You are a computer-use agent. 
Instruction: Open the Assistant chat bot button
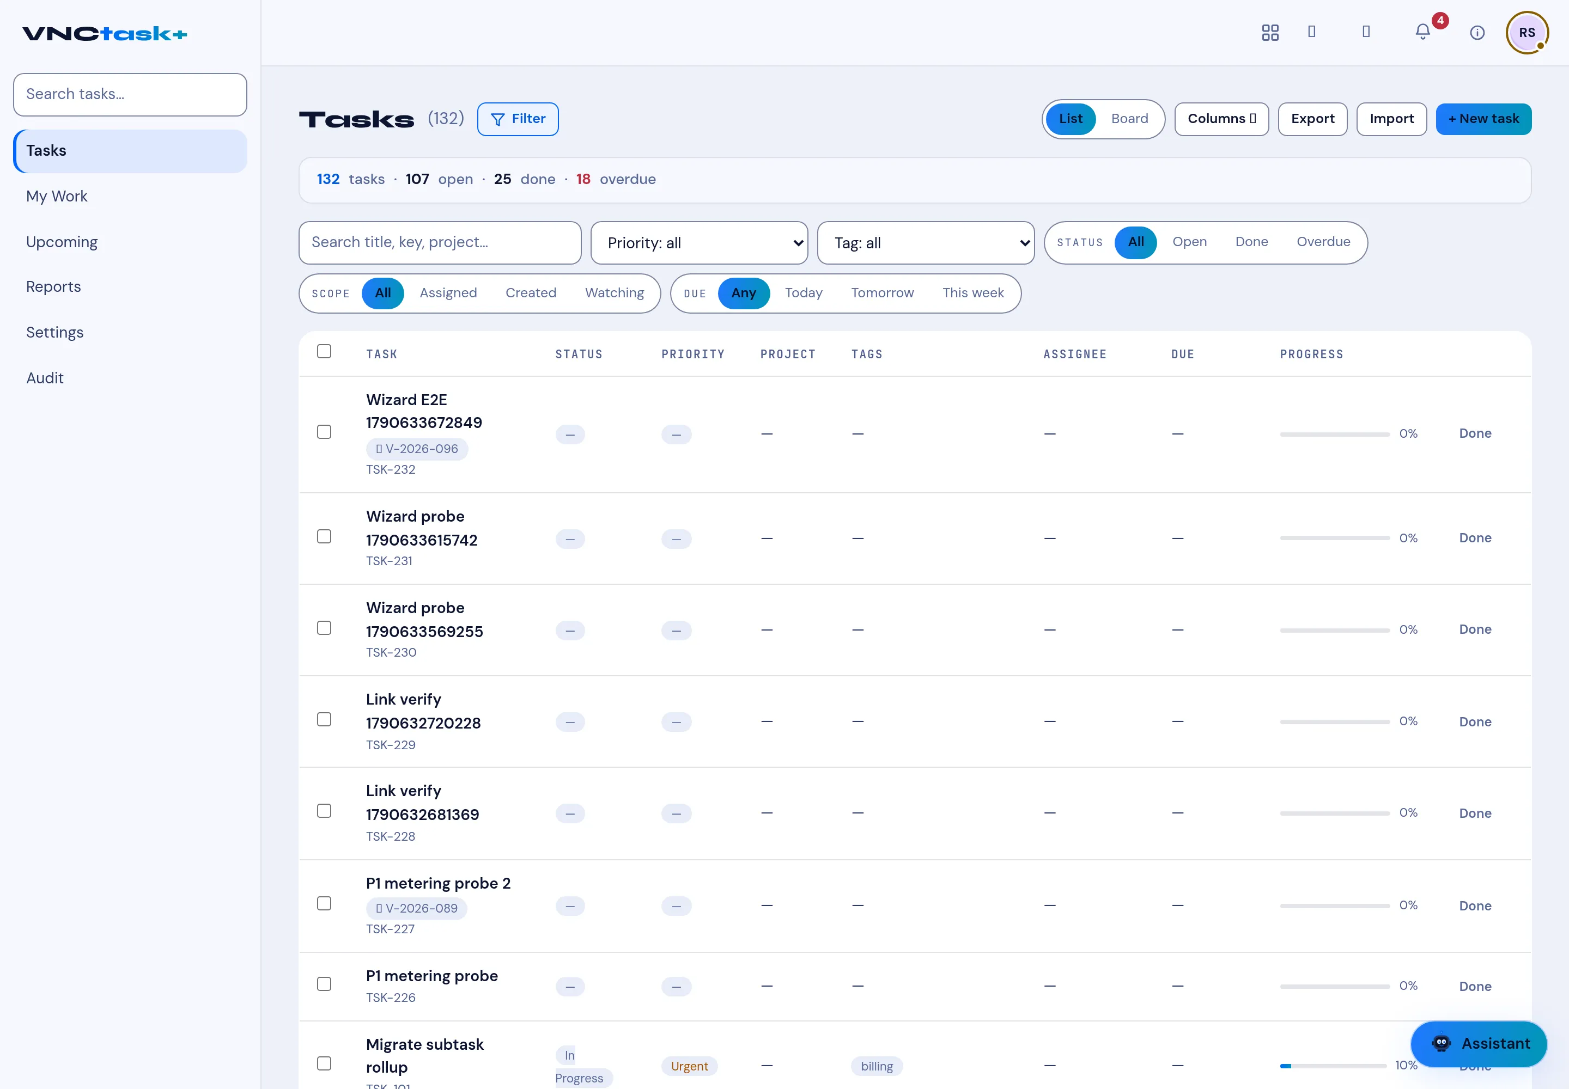coord(1479,1043)
